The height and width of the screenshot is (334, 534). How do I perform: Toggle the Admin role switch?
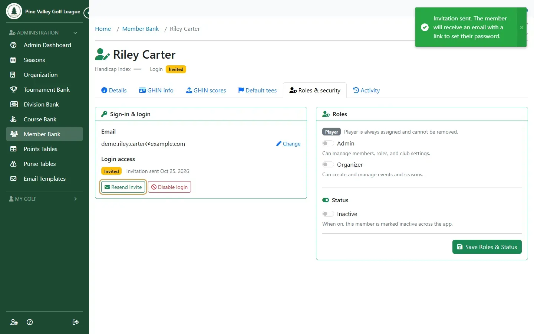point(328,143)
